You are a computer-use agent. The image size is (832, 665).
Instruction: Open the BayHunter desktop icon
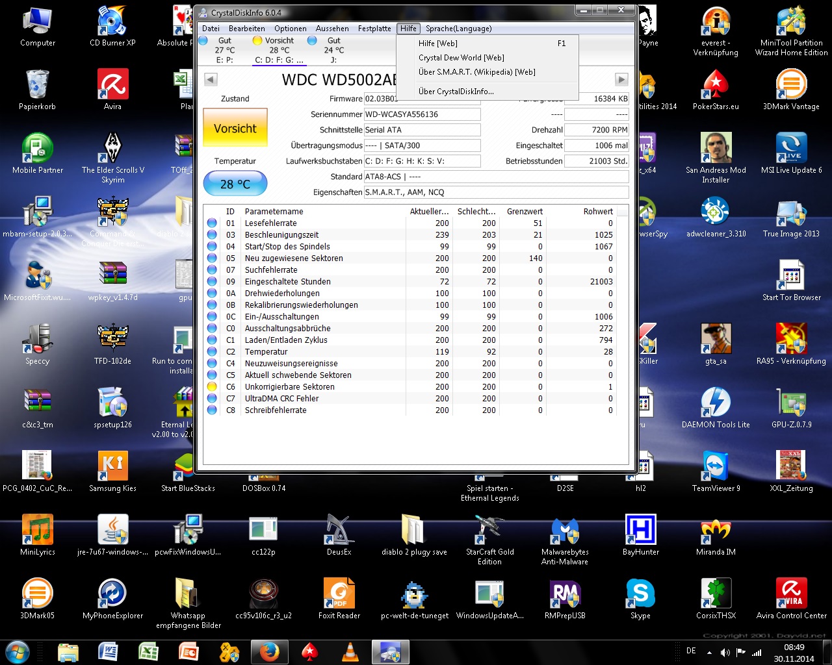coord(640,536)
